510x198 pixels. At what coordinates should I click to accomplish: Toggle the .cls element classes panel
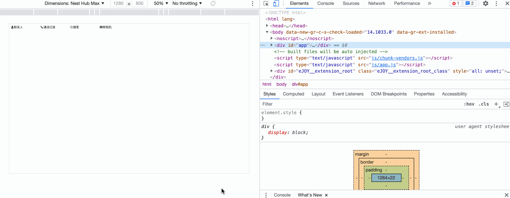coord(483,104)
